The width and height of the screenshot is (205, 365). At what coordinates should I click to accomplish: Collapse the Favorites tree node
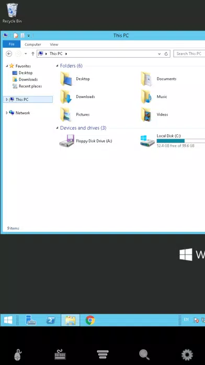click(7, 66)
